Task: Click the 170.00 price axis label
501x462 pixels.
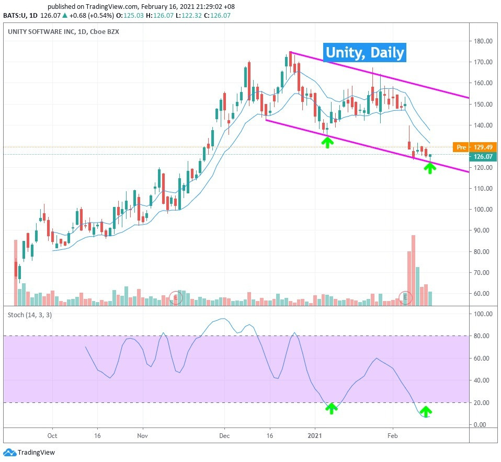Action: click(x=483, y=62)
